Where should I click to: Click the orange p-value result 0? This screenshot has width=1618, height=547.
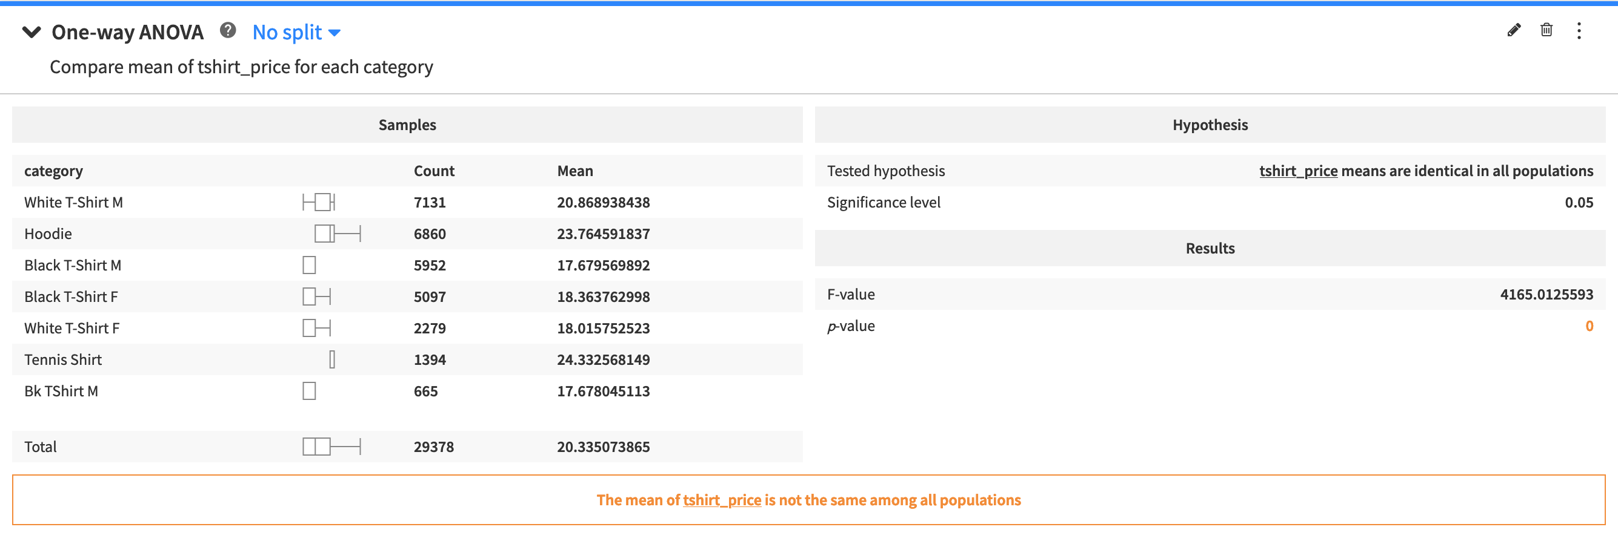click(x=1588, y=326)
